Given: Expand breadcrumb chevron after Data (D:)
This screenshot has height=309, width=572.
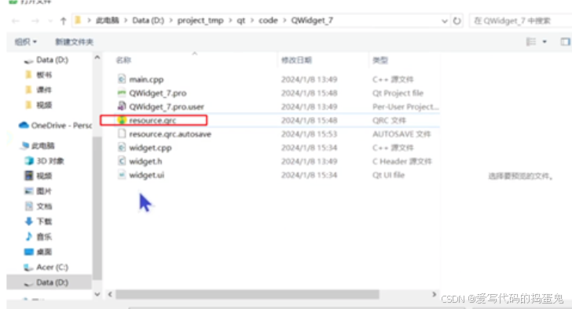Looking at the screenshot, I should 170,20.
